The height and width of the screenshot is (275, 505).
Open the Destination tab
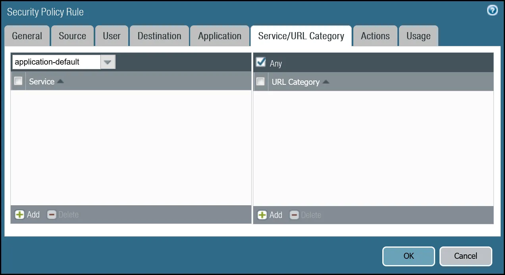pyautogui.click(x=159, y=36)
